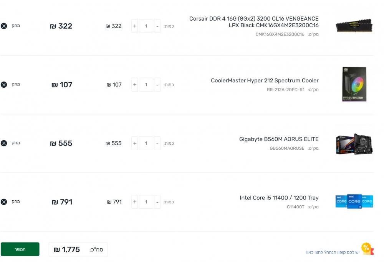
Task: Click the green המשך continue button
Action: pos(20,249)
